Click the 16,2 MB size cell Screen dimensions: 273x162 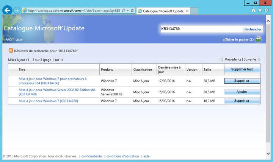click(x=209, y=101)
